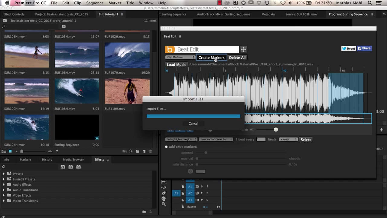Click the accelerated effects filter icon

(x=63, y=167)
